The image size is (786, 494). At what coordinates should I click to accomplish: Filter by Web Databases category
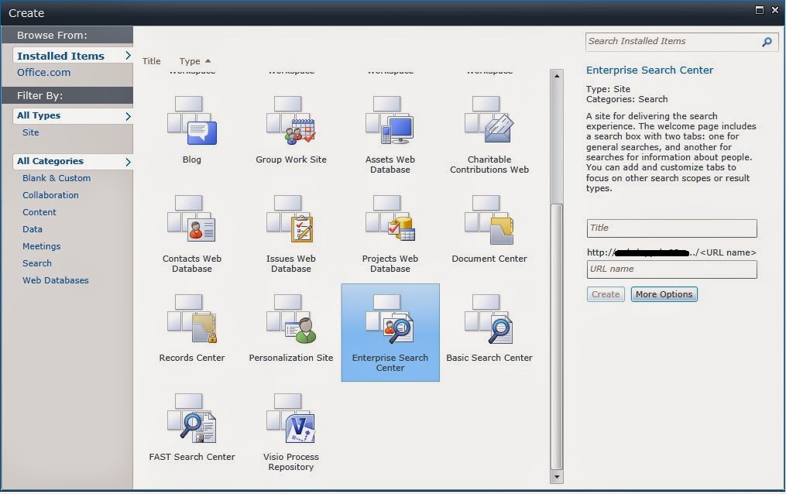coord(56,280)
